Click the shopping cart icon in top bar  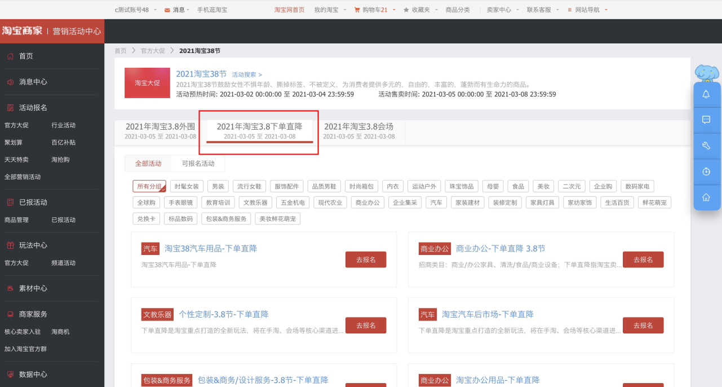[x=357, y=10]
